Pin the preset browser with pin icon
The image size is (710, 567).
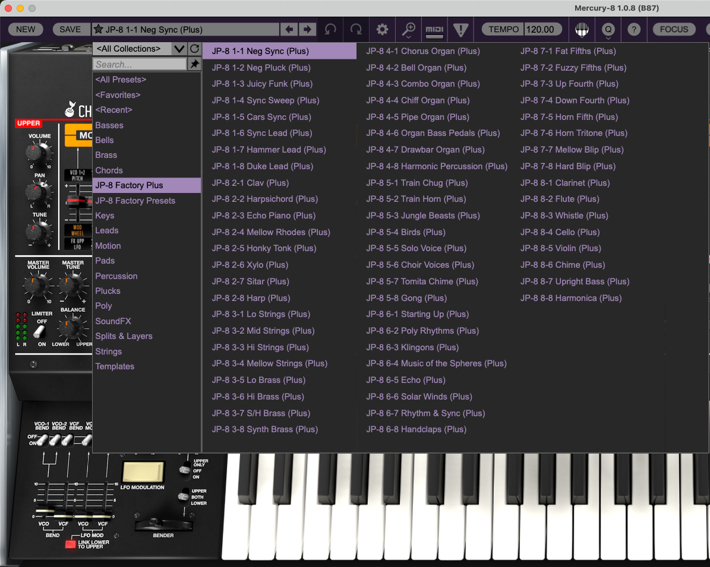pyautogui.click(x=194, y=64)
